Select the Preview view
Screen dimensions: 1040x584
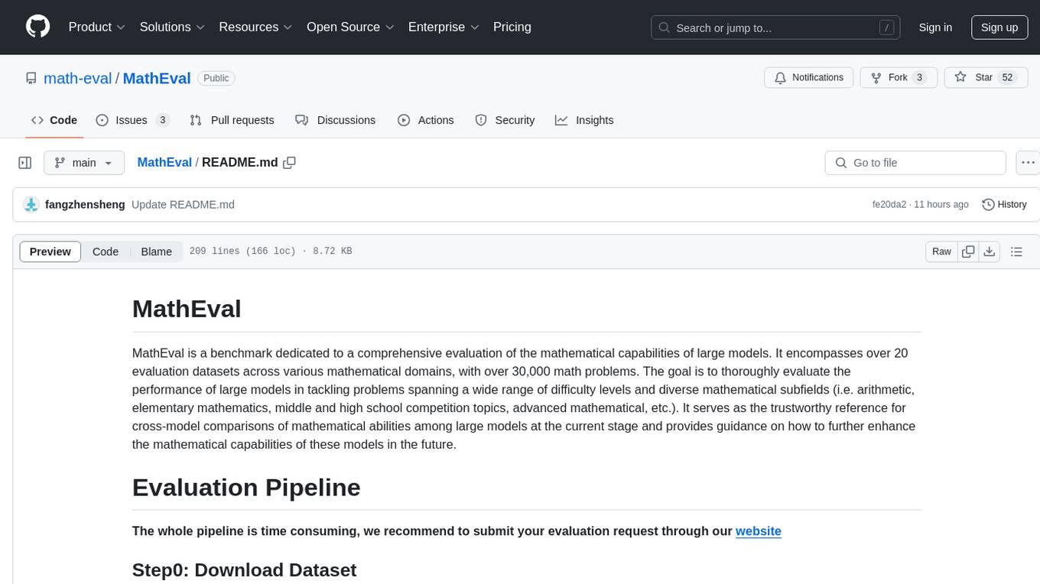pos(50,251)
